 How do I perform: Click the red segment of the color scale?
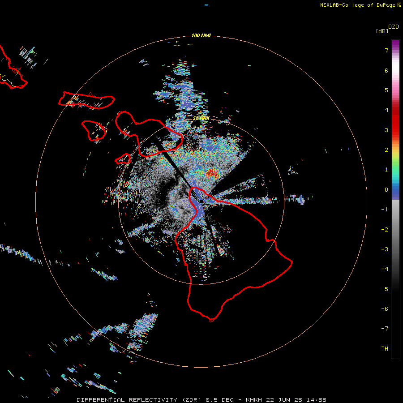tap(395, 120)
